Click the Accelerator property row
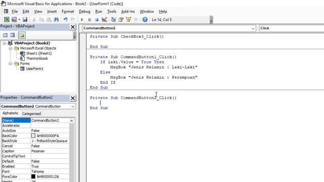Screen dimensions: 324x182 tap(35, 125)
